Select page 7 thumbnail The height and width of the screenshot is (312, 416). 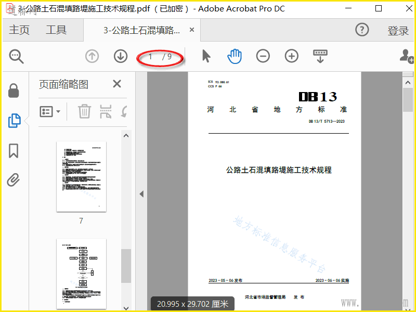point(81,176)
